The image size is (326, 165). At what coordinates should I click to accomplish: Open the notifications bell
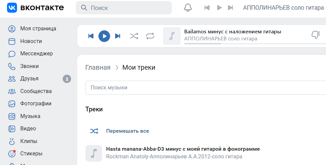coord(188,8)
